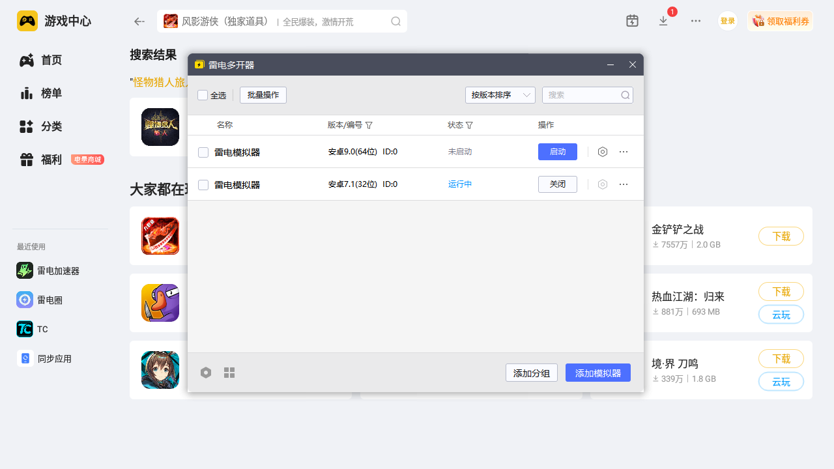Open settings for the Android 9.0 emulator
Screen dimensions: 834x469
click(x=603, y=152)
